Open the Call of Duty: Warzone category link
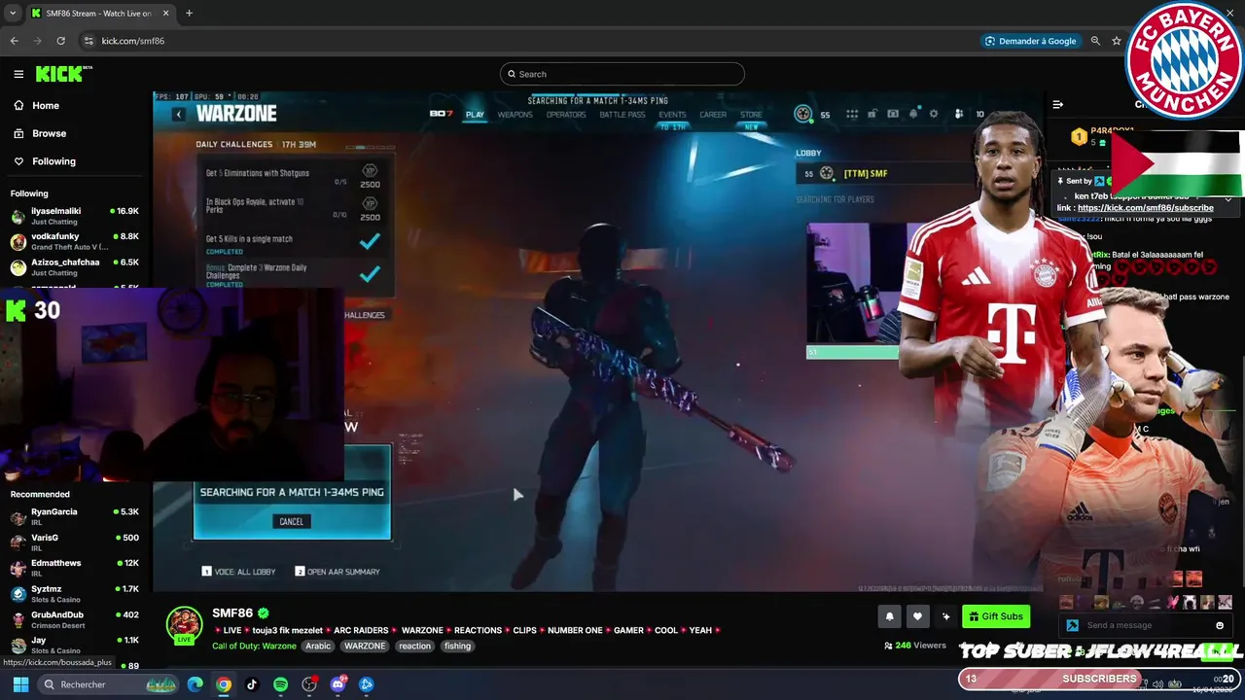1245x700 pixels. tap(254, 646)
